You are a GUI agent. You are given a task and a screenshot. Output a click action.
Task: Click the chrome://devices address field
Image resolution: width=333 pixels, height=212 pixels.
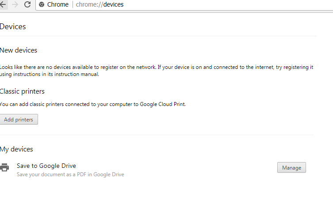(185, 4)
